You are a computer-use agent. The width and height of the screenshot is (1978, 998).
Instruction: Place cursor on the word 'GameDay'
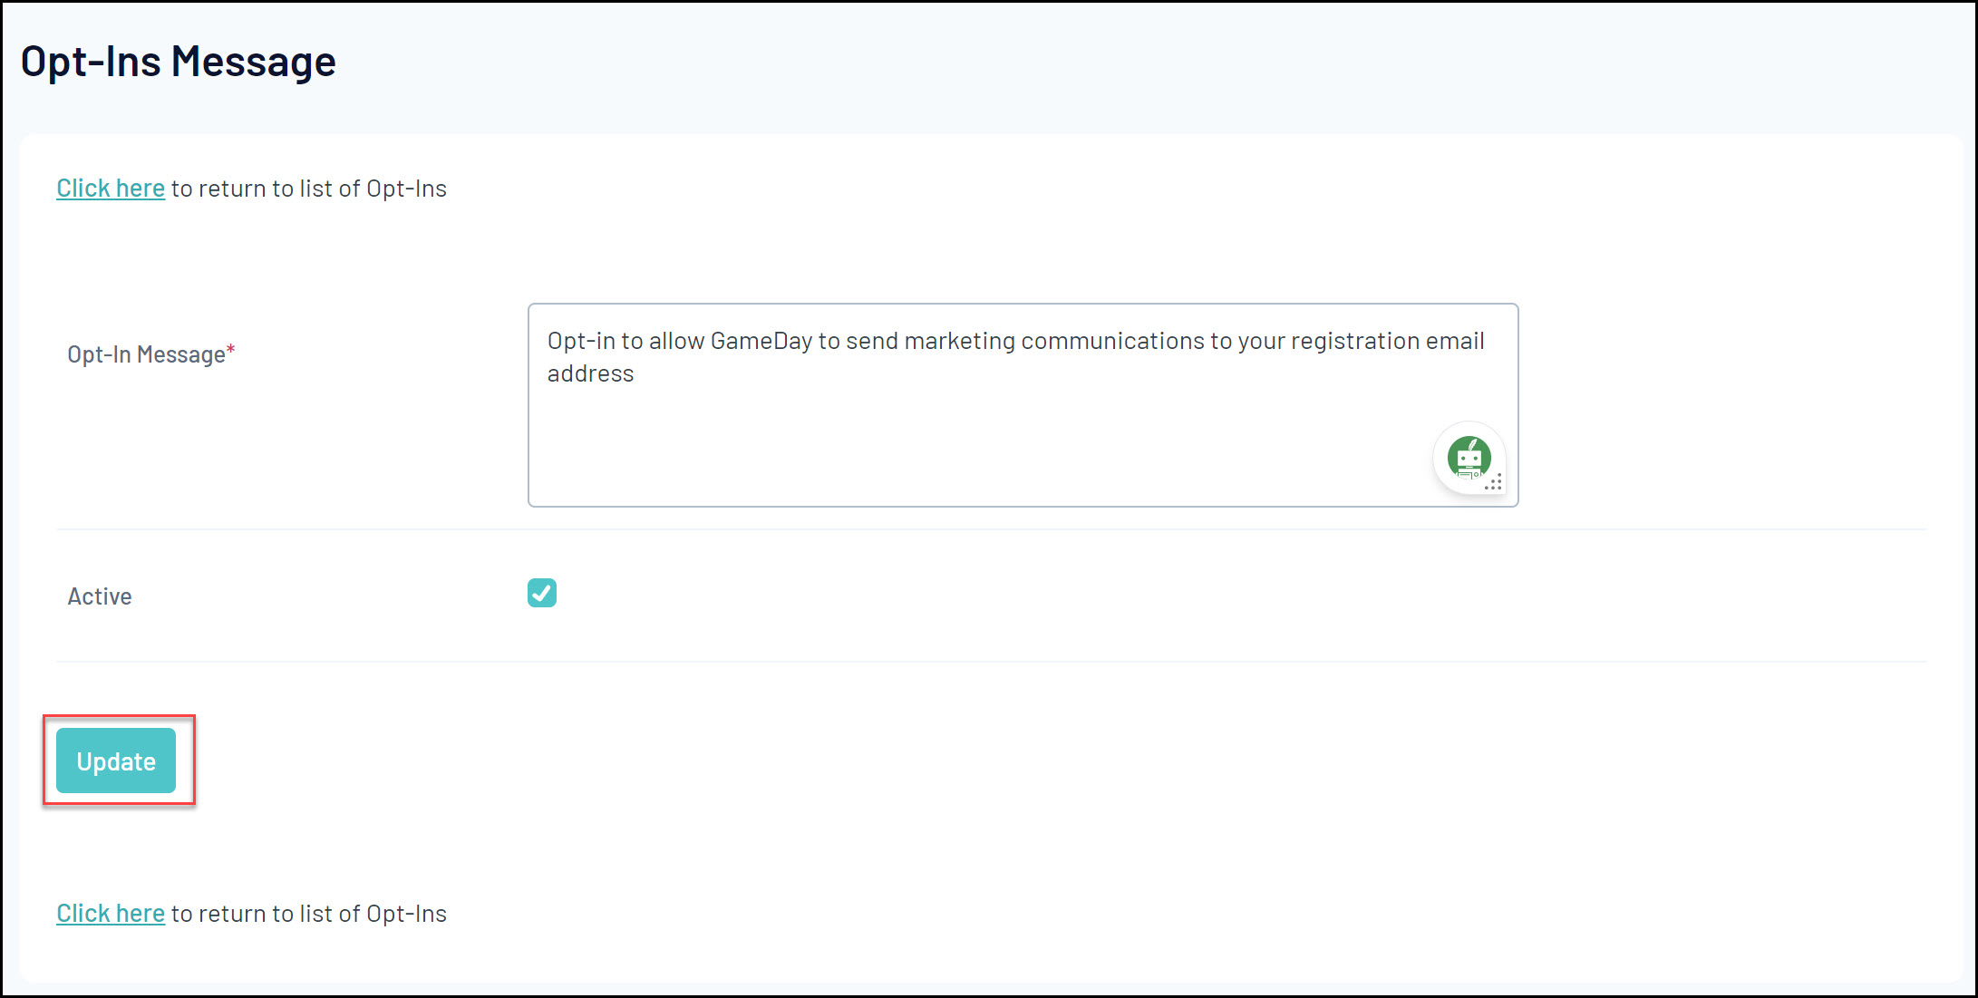click(x=761, y=342)
